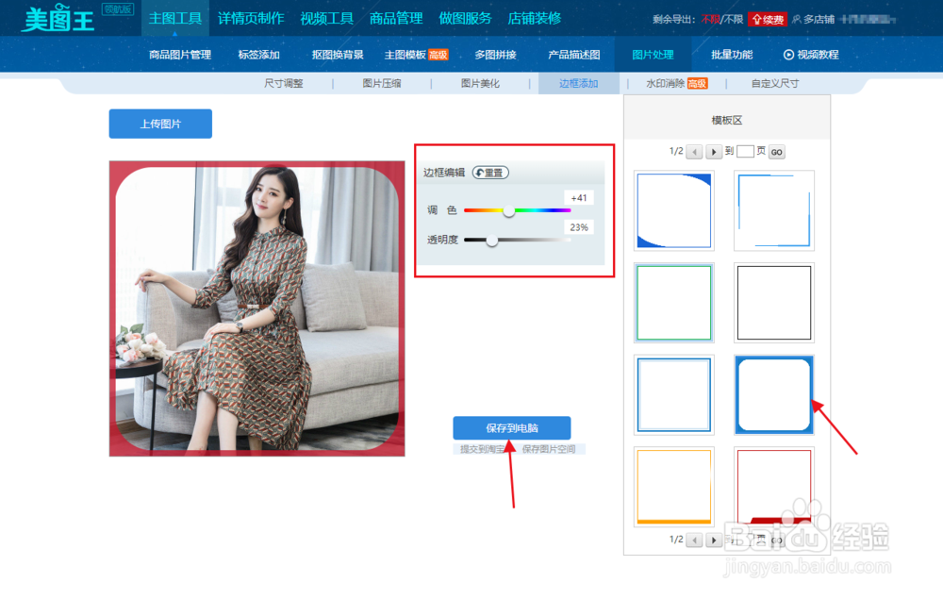Viewport: 943px width, 599px height.
Task: Click the 视频教程 video tutorial play icon
Action: tap(790, 54)
